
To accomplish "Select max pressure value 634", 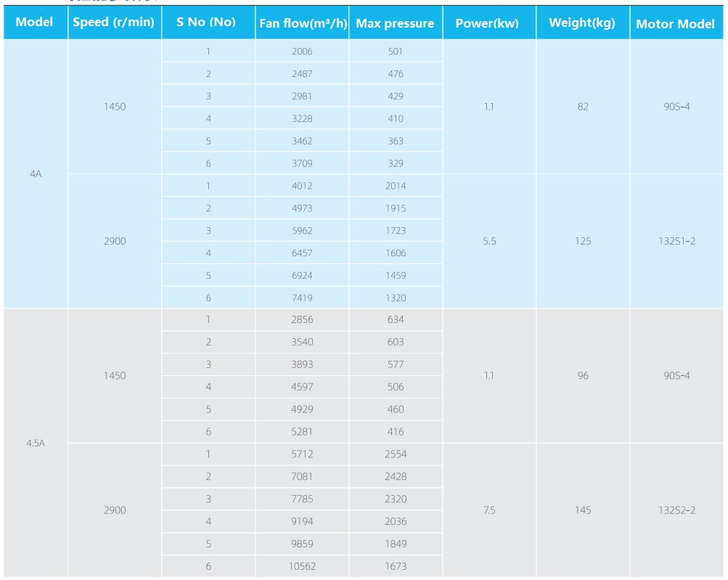I will (x=396, y=319).
